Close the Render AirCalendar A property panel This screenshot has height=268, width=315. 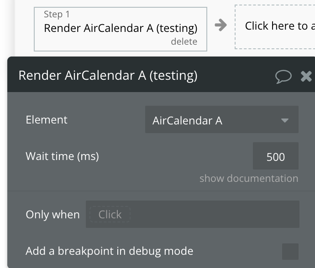coord(306,77)
